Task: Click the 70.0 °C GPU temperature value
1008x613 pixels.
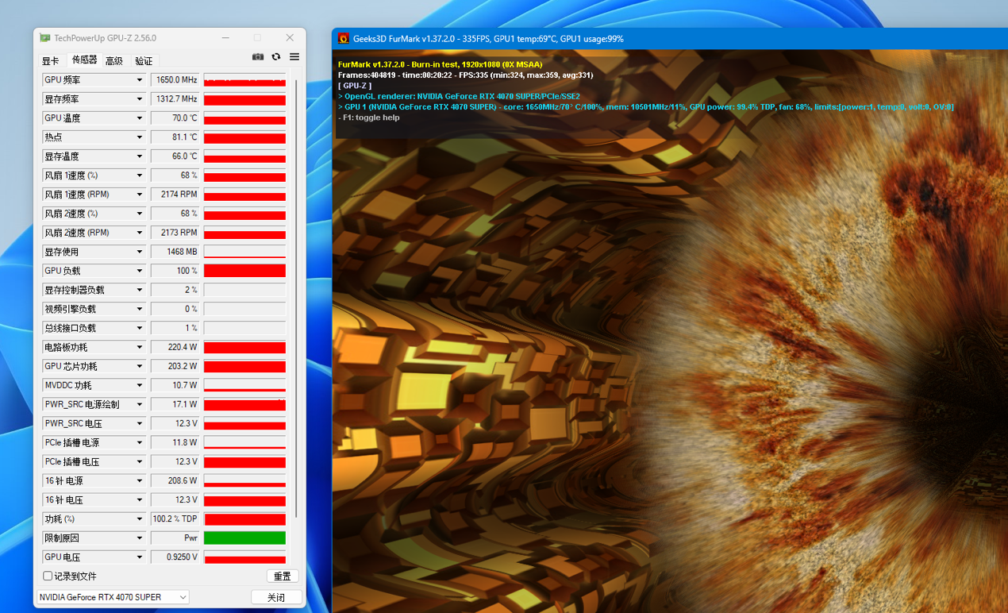Action: point(175,118)
